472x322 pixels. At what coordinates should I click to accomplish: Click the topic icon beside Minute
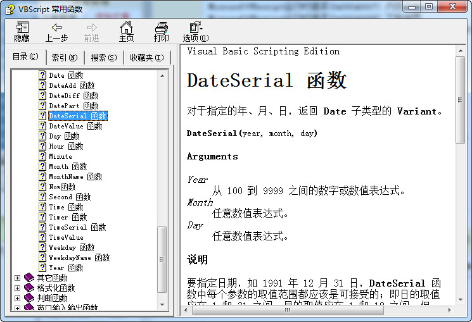click(x=42, y=156)
